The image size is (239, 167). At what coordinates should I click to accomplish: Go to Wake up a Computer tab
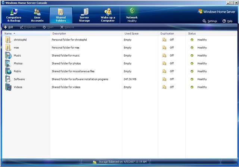[x=108, y=15]
